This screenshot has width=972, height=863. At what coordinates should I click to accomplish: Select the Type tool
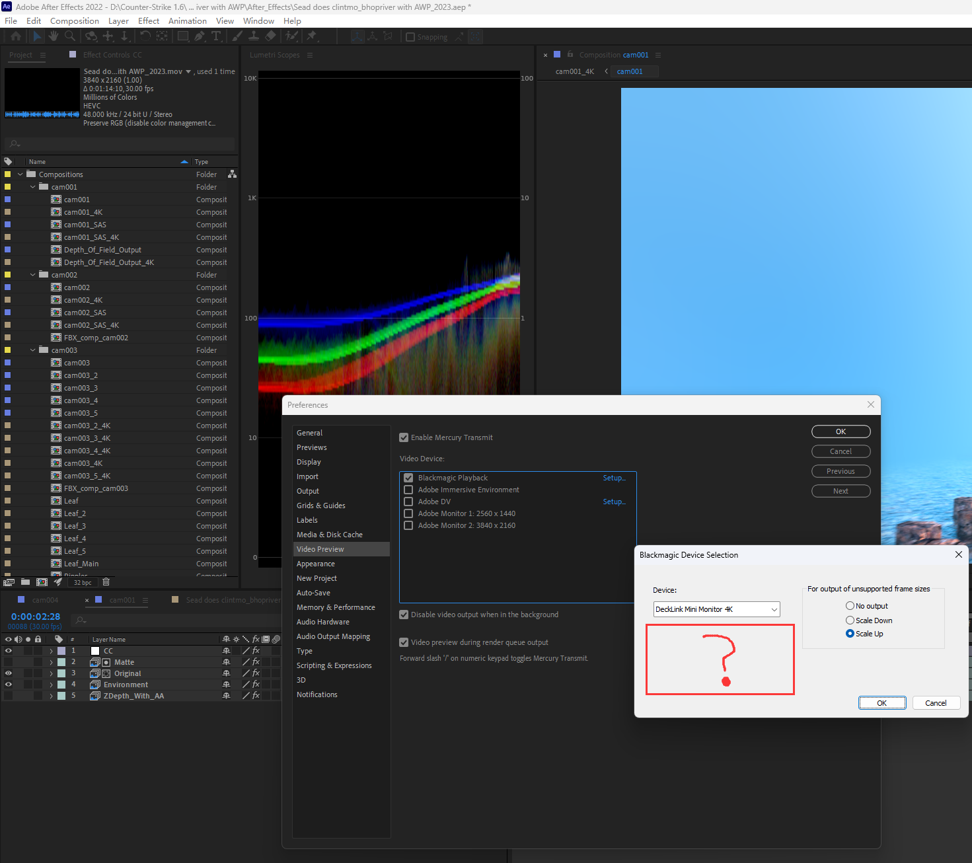click(x=216, y=36)
